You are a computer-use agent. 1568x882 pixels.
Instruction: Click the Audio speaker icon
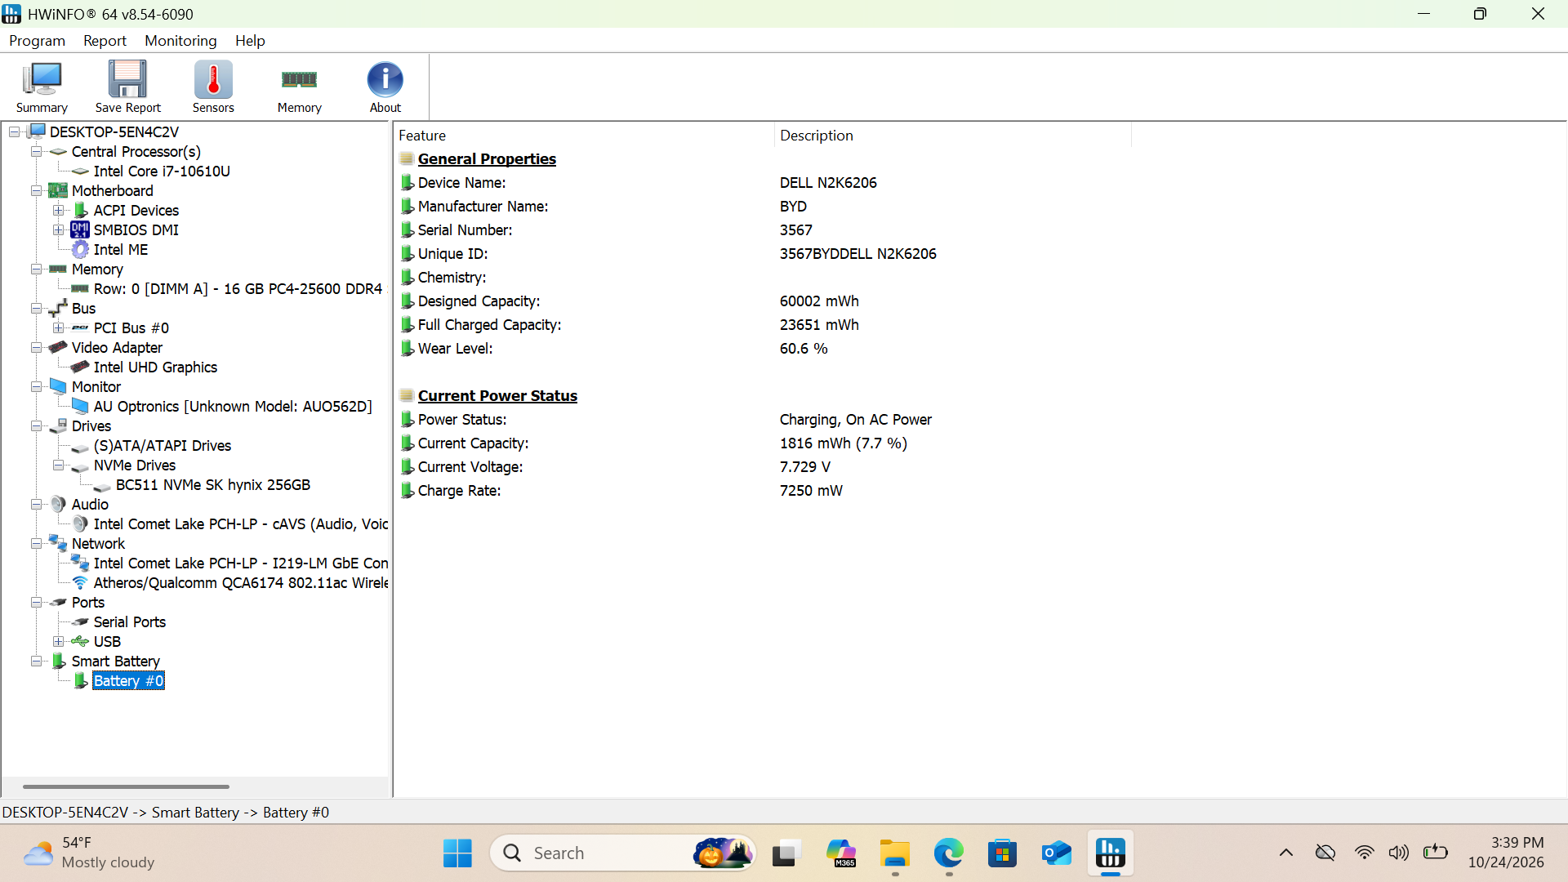(x=58, y=505)
